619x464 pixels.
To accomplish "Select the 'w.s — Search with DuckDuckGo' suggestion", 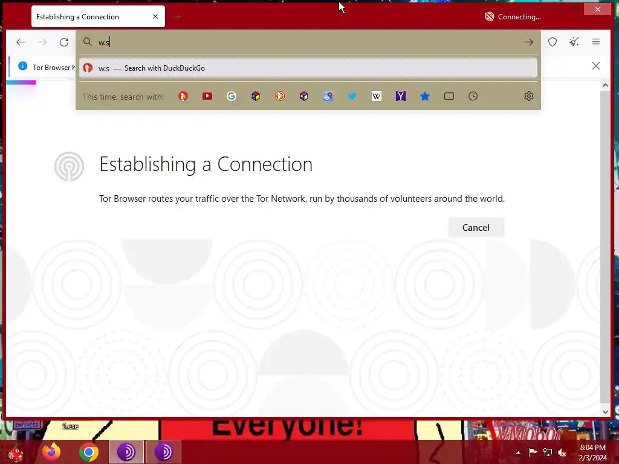I will click(x=308, y=68).
